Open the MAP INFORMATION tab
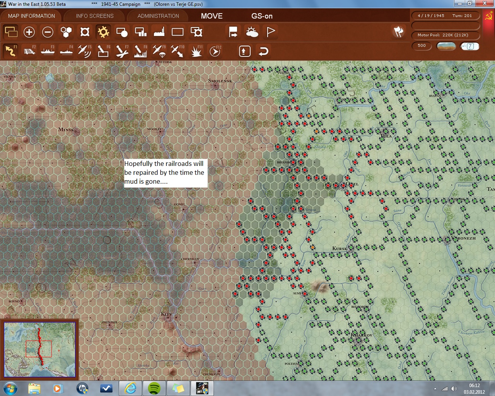Viewport: 495px width, 396px height. coord(31,16)
